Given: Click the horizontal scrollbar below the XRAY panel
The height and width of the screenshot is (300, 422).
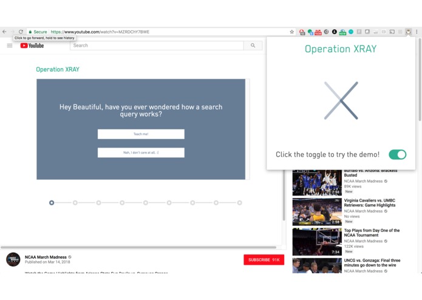Looking at the screenshot, I should pos(138,247).
